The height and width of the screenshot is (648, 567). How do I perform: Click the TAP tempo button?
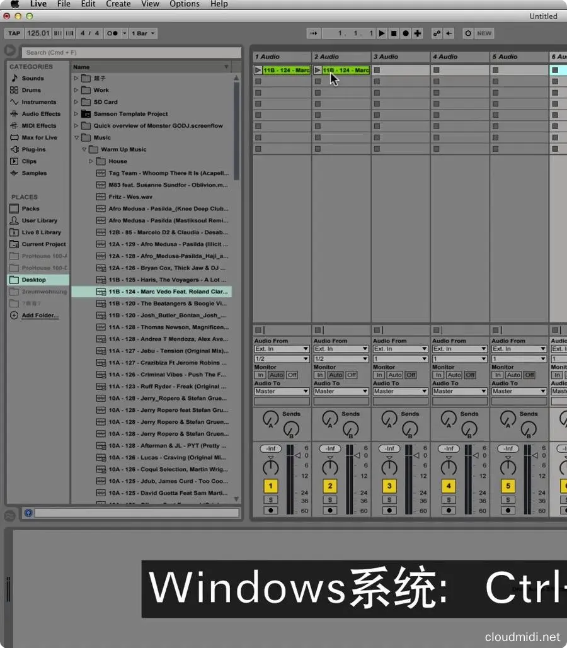(14, 33)
